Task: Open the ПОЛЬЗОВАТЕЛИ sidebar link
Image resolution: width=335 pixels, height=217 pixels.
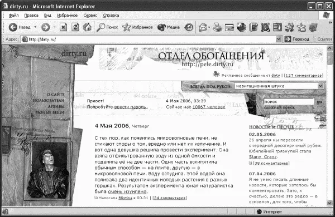Action: [x=48, y=100]
